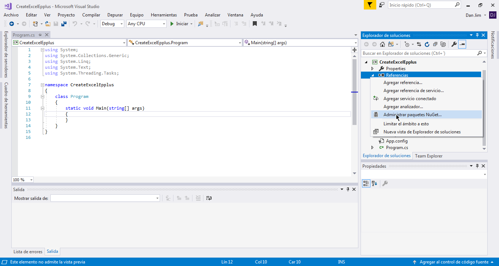Click the split editor handle above the scrollbar
Viewport: 499px width, 266px height.
354,50
